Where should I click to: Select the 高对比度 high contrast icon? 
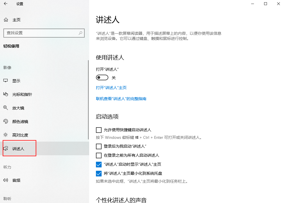click(x=6, y=135)
